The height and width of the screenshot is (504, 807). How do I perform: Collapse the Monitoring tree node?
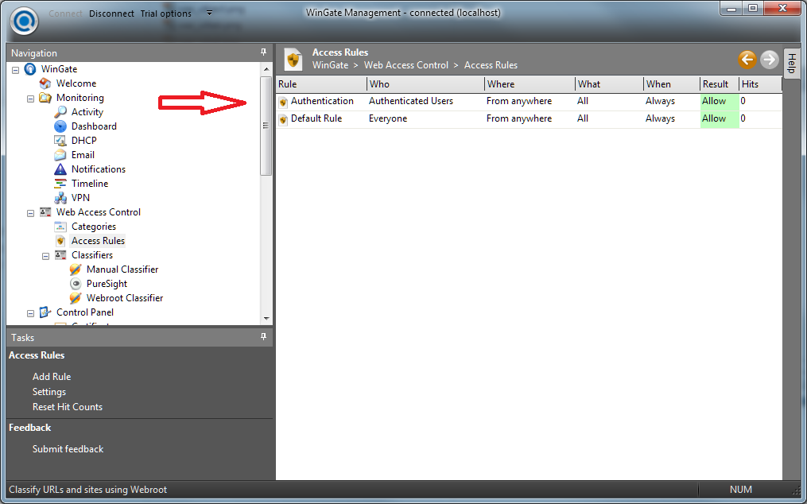[x=30, y=99]
